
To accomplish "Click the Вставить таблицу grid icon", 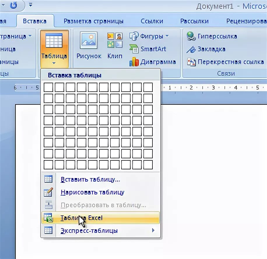I will pos(48,179).
